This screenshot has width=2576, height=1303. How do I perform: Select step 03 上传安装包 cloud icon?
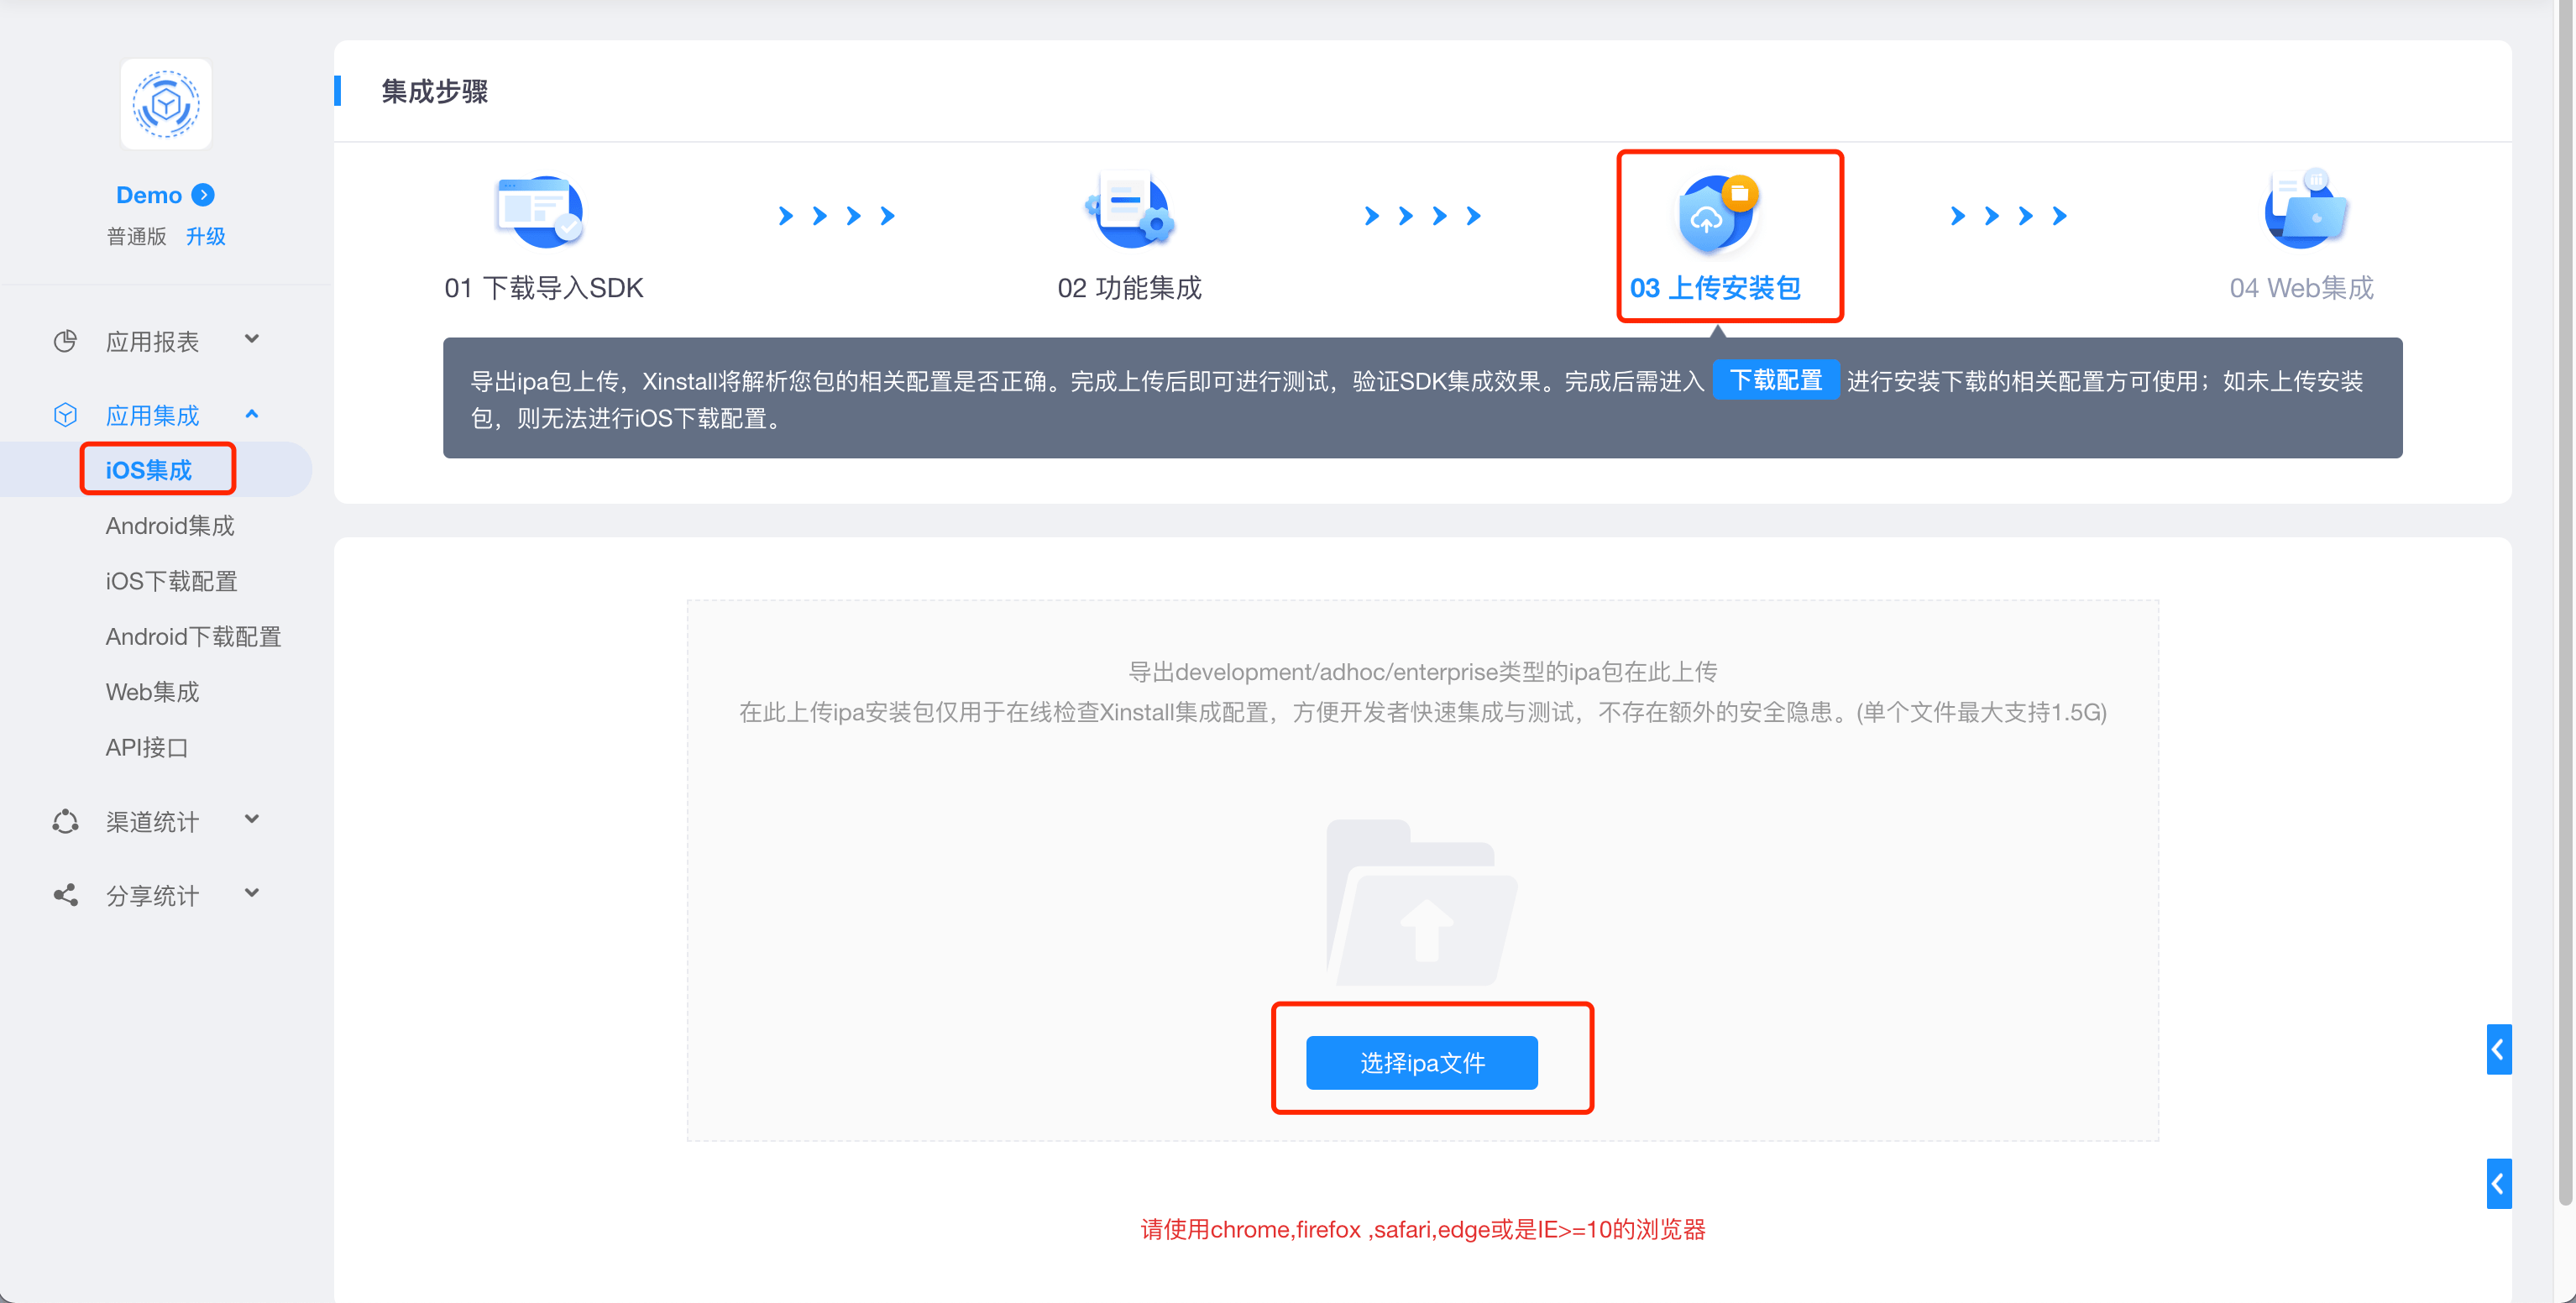click(1717, 213)
